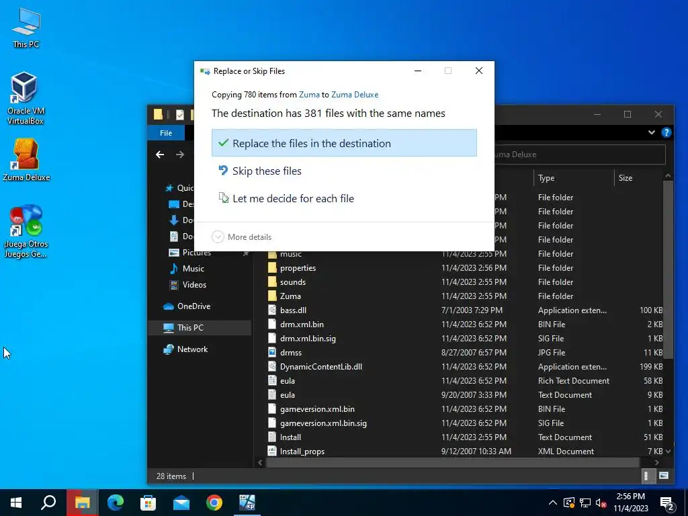Open the network tray icon
The image size is (688, 516).
(585, 503)
